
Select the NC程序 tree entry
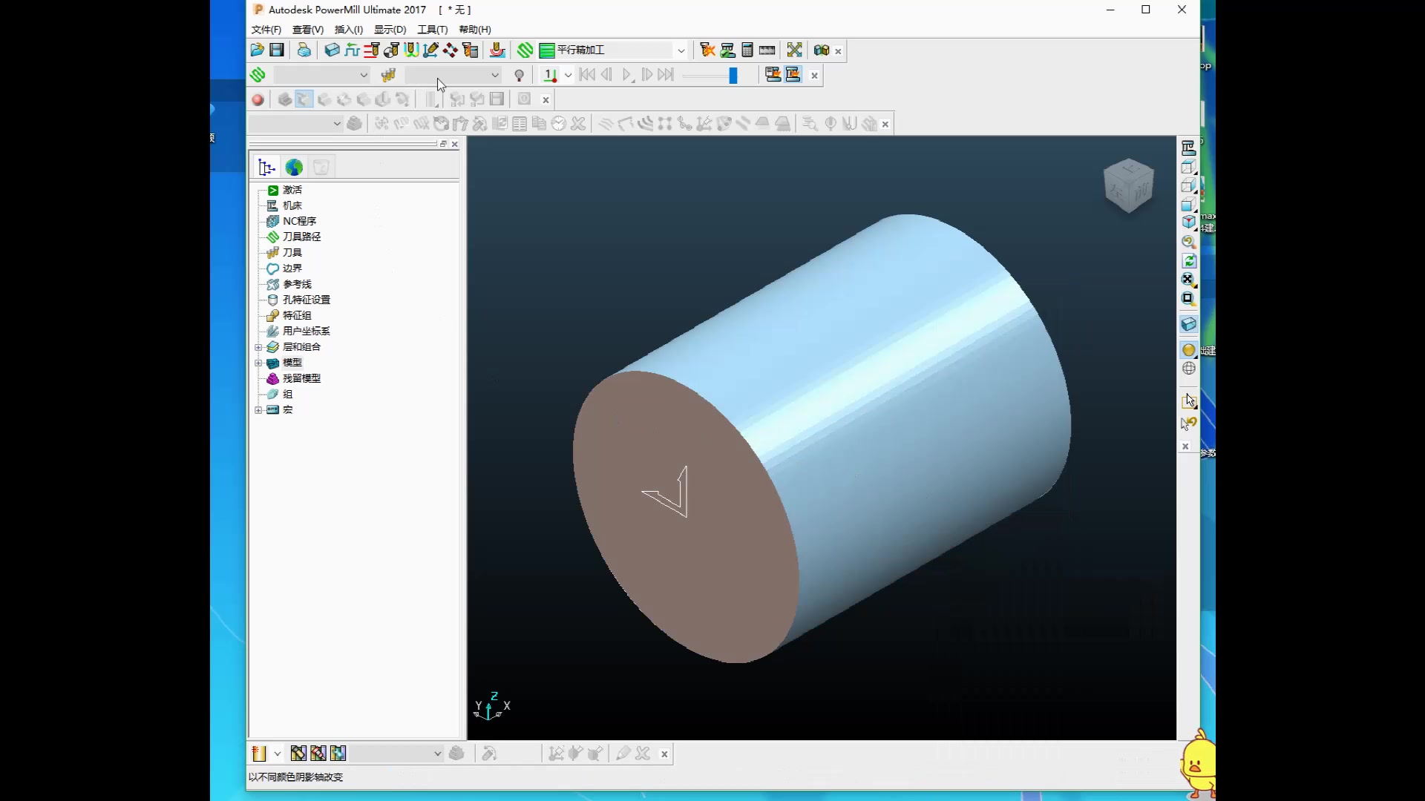click(299, 221)
